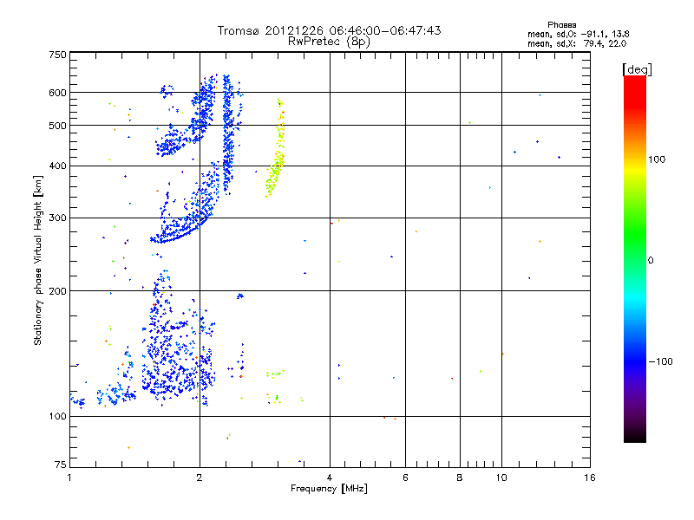Click the y-axis tick label "600"

click(x=57, y=93)
